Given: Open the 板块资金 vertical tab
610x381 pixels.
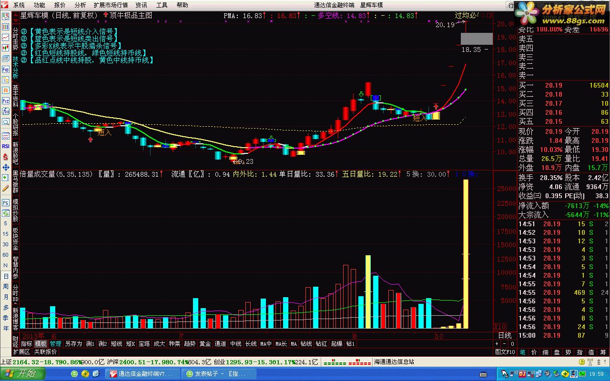Looking at the screenshot, I should [15, 238].
